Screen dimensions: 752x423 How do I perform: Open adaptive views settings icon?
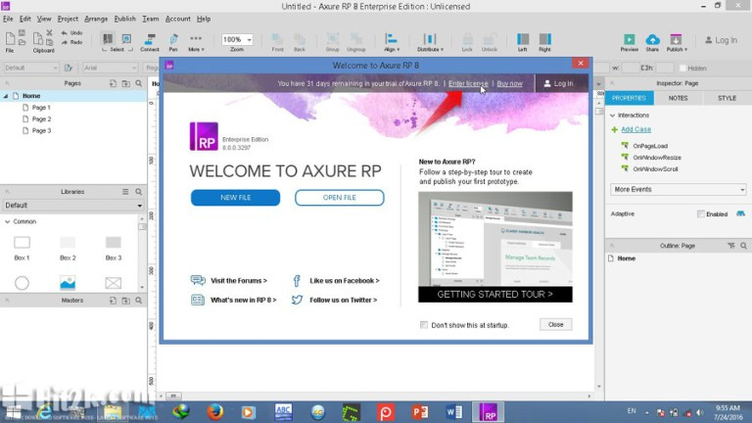click(x=740, y=213)
